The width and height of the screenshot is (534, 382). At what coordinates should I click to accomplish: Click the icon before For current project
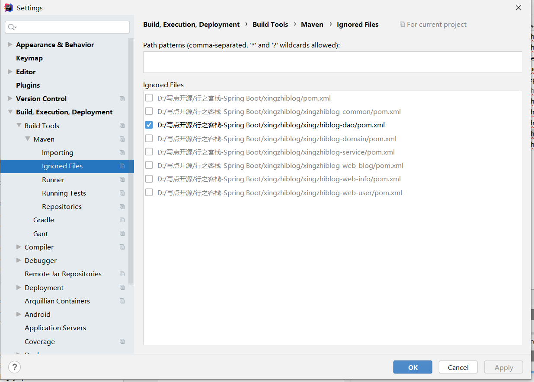click(402, 25)
